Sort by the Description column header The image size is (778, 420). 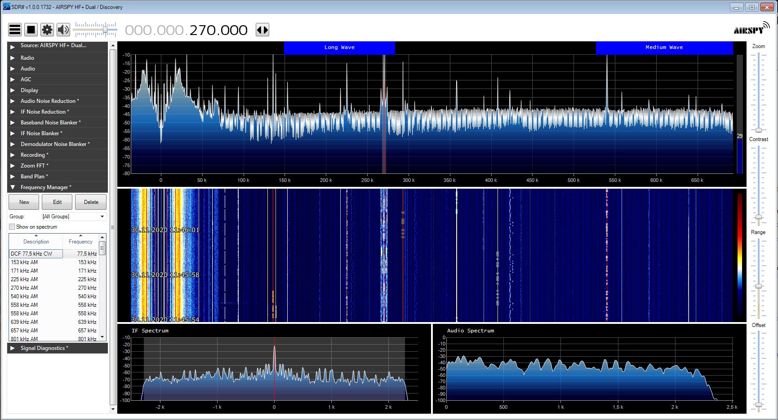point(36,242)
